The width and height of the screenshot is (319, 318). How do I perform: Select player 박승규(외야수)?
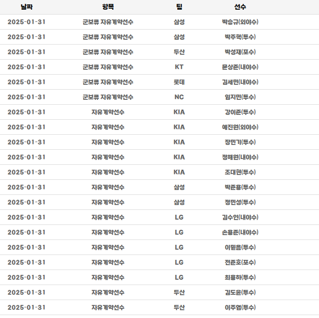coord(240,22)
